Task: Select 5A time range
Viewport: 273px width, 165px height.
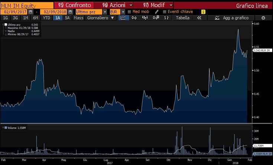Action: click(67, 18)
